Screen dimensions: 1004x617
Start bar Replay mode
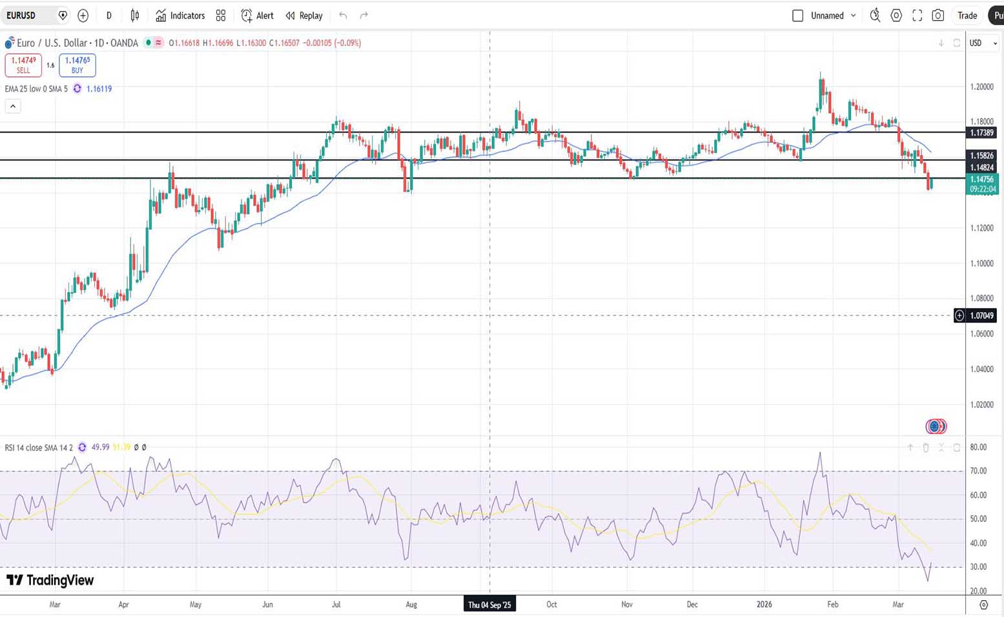coord(304,16)
